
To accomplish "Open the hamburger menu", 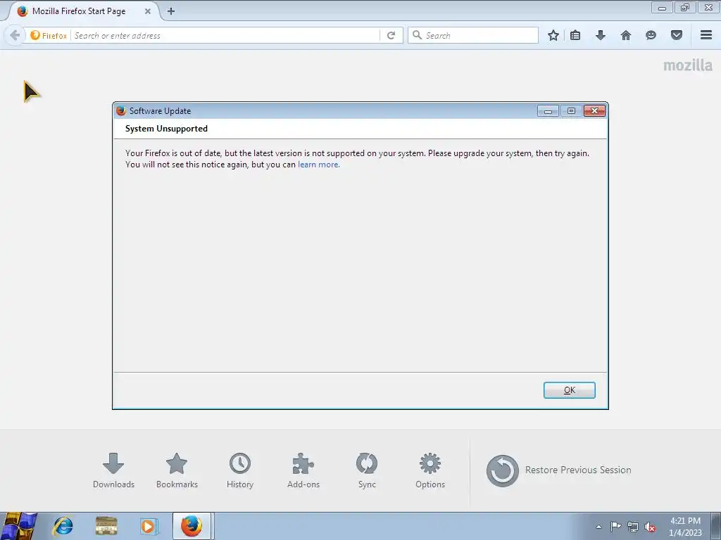I will click(x=706, y=35).
